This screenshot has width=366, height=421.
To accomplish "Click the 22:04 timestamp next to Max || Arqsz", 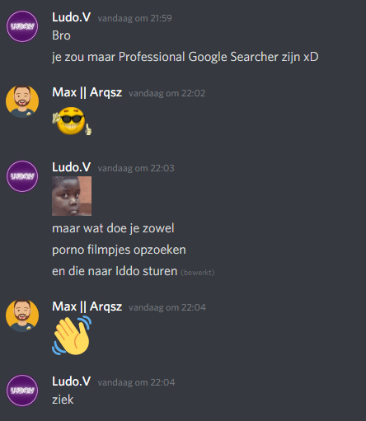I will pyautogui.click(x=167, y=307).
